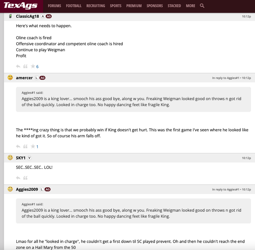Screen dimensions: 255x250
Task: Click the AG badge next to amercer
Action: point(42,78)
